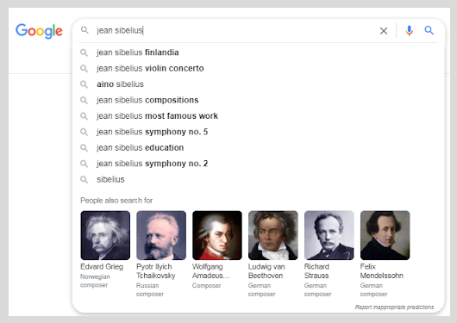Click the magnifier icon inside the search field
Screen dimensions: 457x323
85,30
